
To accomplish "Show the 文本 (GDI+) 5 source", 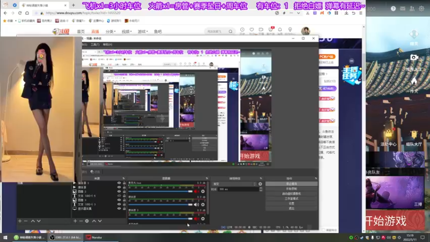I will 119,196.
